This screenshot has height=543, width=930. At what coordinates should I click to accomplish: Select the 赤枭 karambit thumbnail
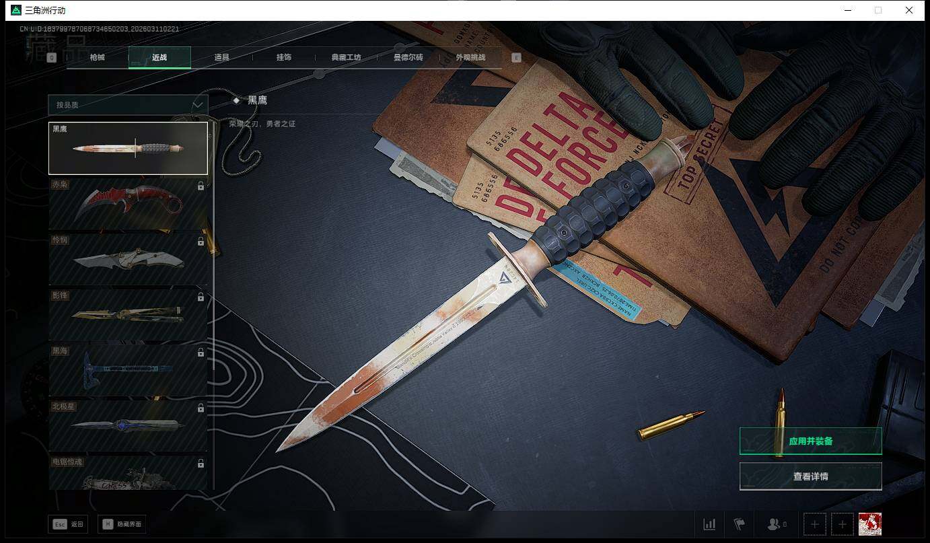(x=128, y=204)
